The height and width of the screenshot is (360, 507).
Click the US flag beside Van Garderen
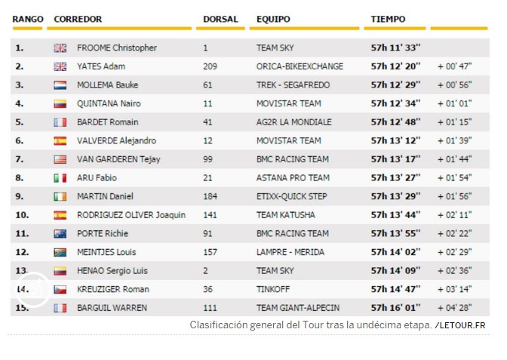(x=60, y=159)
